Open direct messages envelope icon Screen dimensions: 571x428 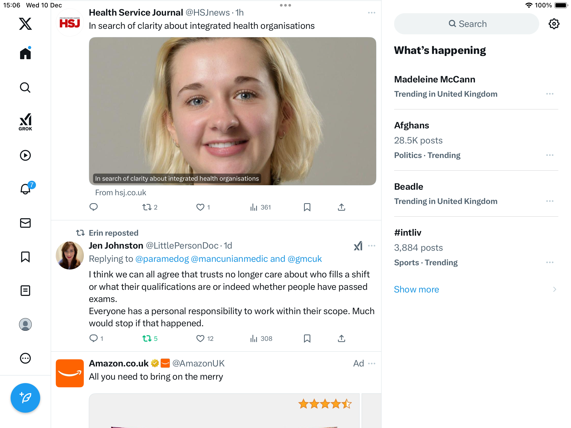25,223
